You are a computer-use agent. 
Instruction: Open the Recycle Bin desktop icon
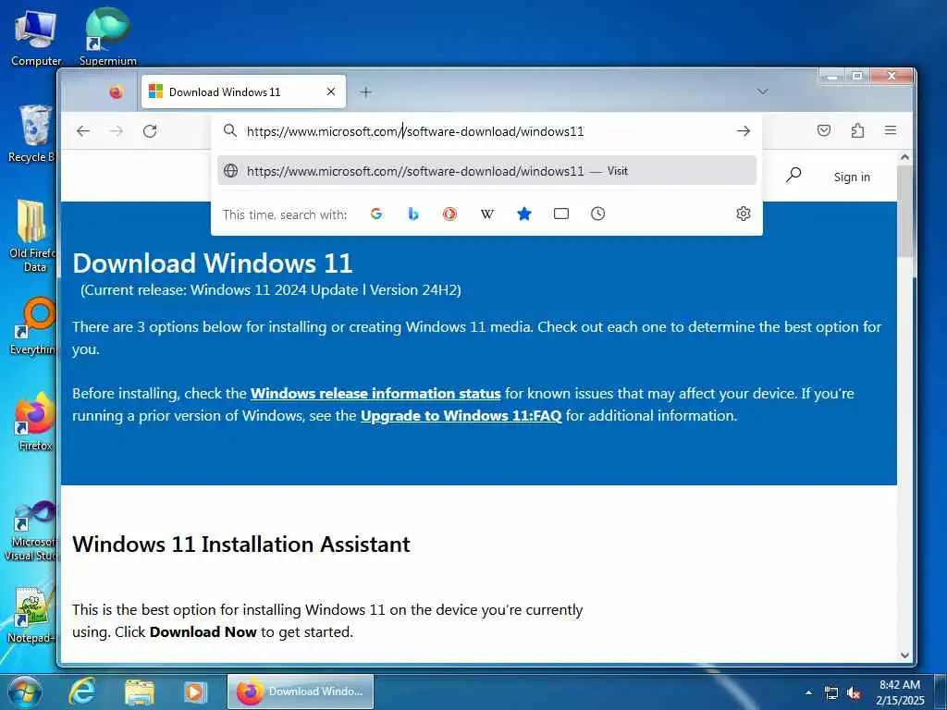[x=33, y=134]
